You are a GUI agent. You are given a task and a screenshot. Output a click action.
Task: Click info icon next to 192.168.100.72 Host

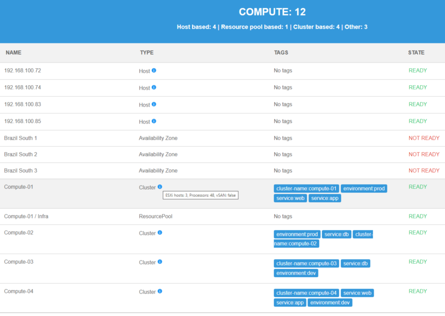click(154, 70)
